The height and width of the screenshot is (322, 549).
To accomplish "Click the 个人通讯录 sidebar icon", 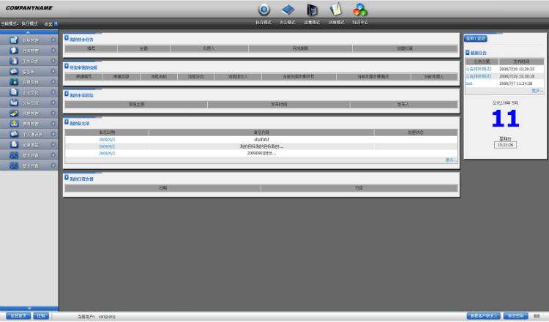I will [14, 134].
